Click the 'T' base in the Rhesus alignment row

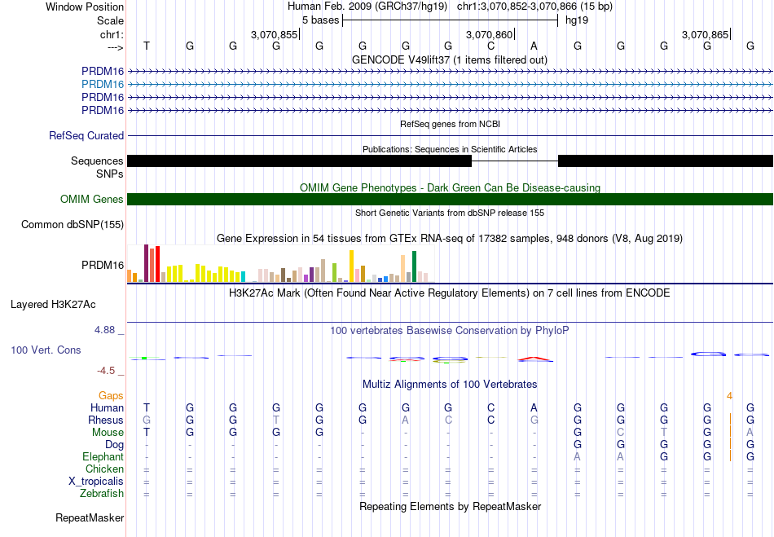(x=276, y=420)
